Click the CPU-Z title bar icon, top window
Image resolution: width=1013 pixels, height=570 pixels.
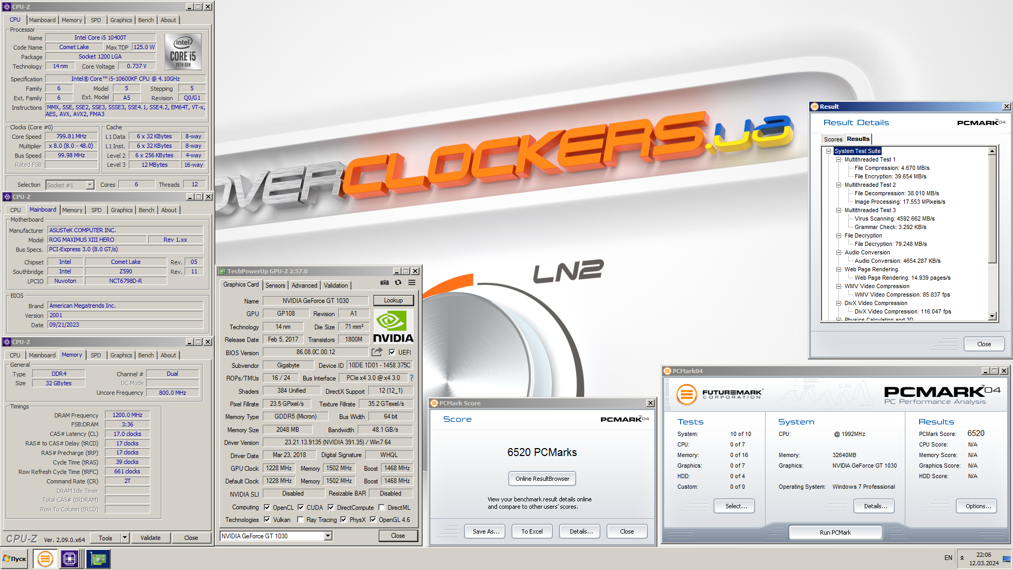point(7,7)
